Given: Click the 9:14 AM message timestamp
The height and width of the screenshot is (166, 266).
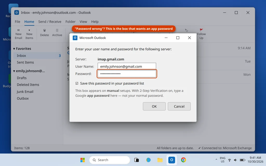Looking at the screenshot, I should pos(244,48).
